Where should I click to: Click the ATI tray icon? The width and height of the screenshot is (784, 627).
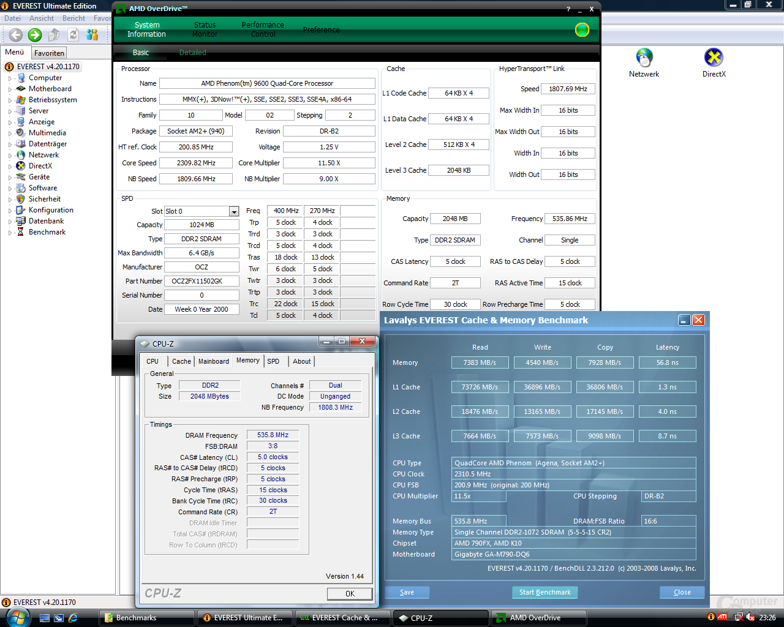tap(722, 617)
